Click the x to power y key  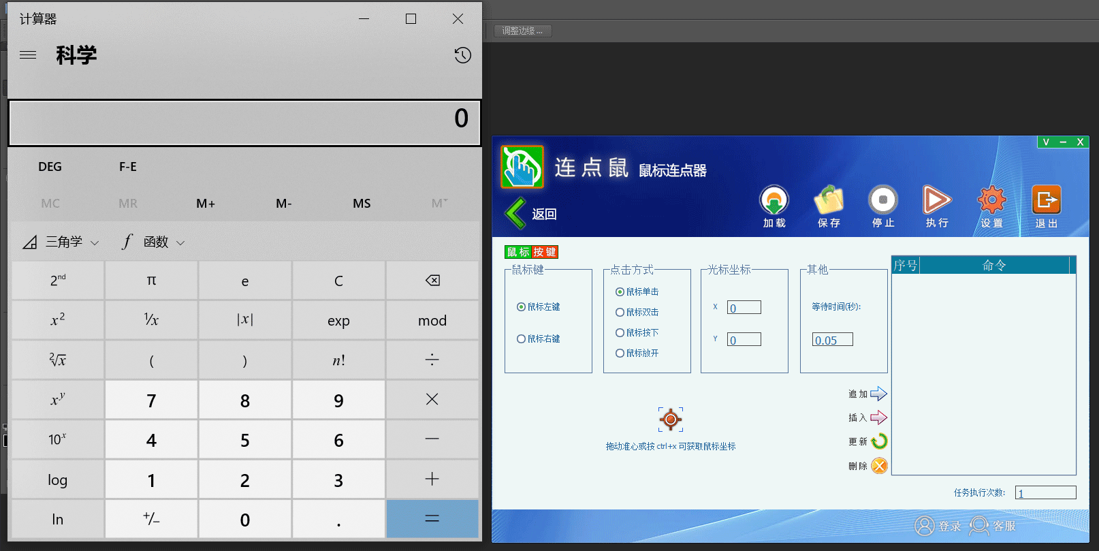tap(58, 400)
